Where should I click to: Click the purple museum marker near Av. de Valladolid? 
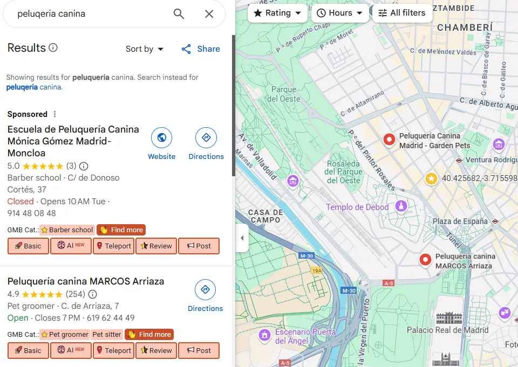[292, 181]
